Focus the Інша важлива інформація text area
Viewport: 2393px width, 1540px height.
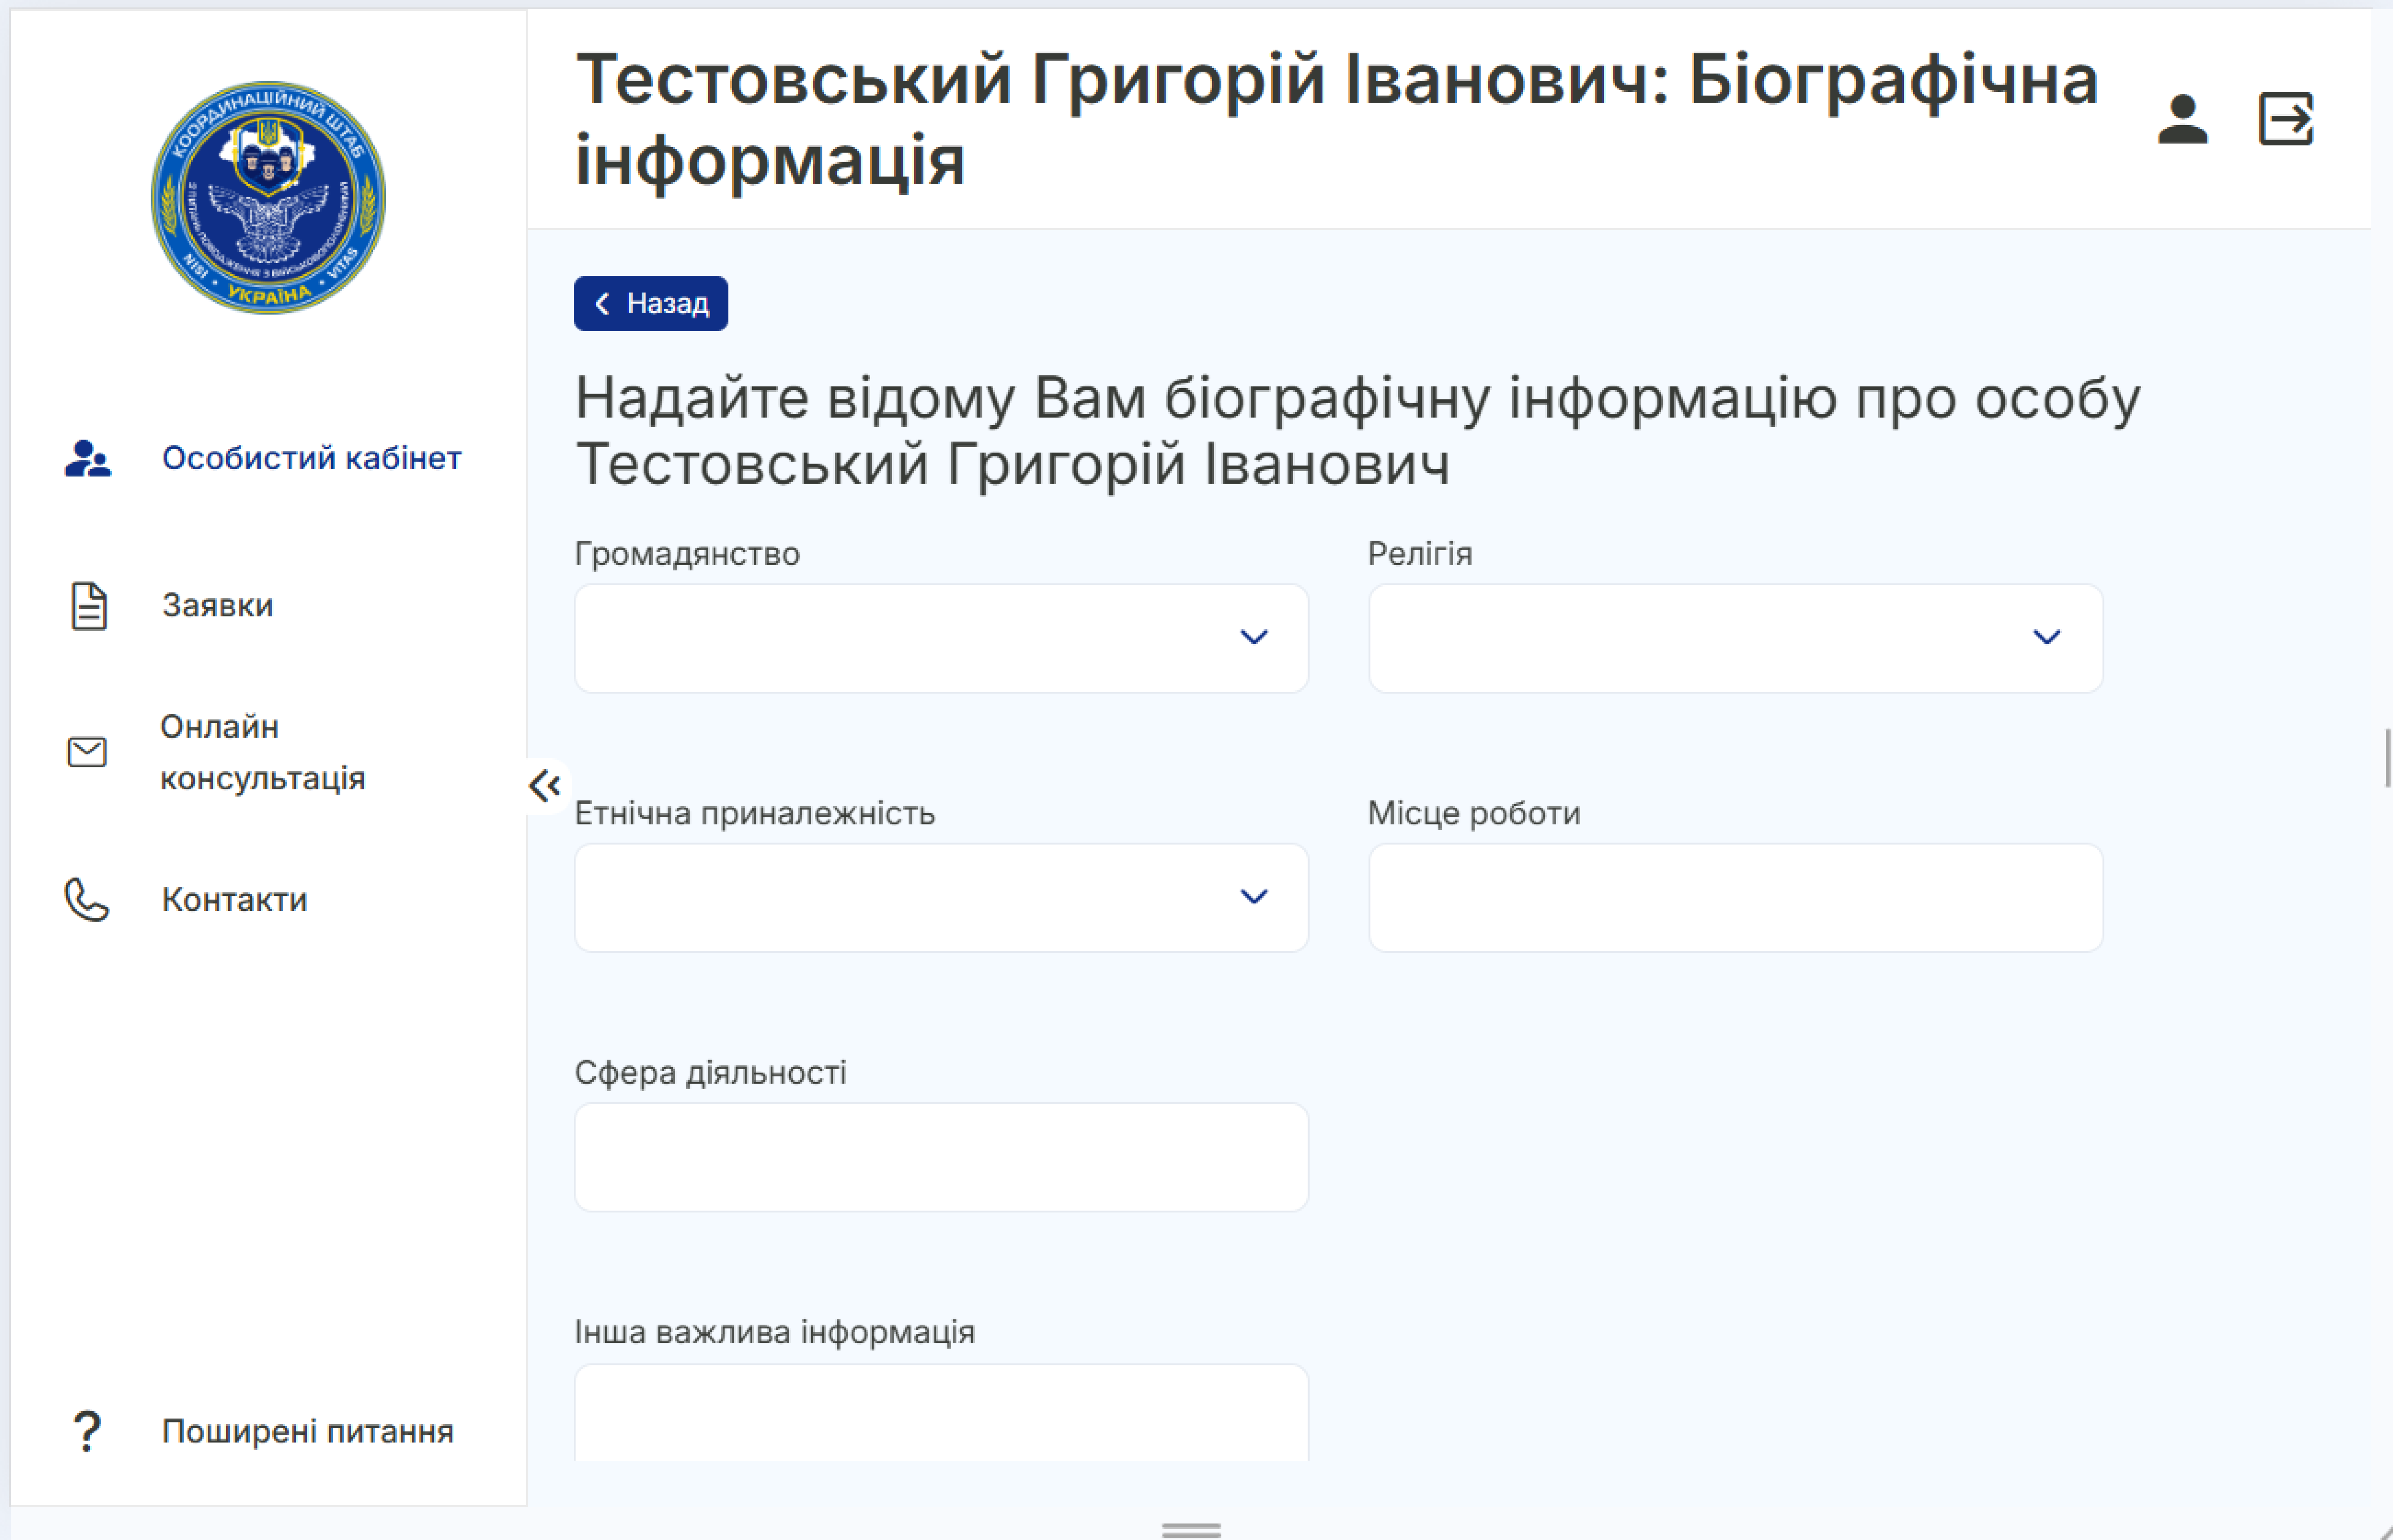click(941, 1412)
